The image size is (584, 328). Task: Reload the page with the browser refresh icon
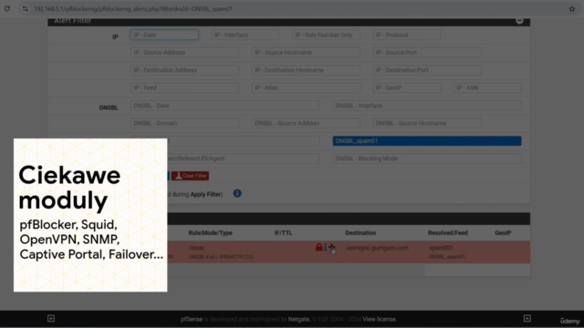click(7, 8)
